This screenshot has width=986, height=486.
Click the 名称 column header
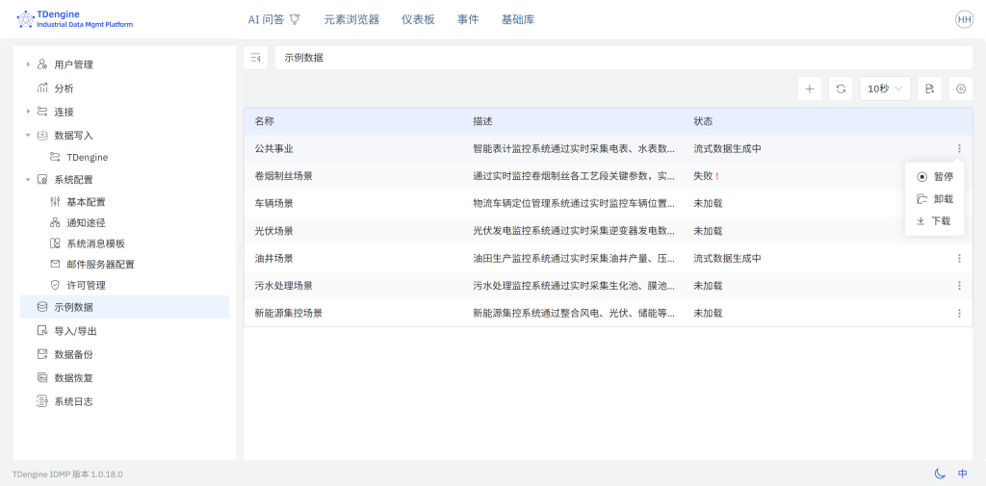point(264,121)
